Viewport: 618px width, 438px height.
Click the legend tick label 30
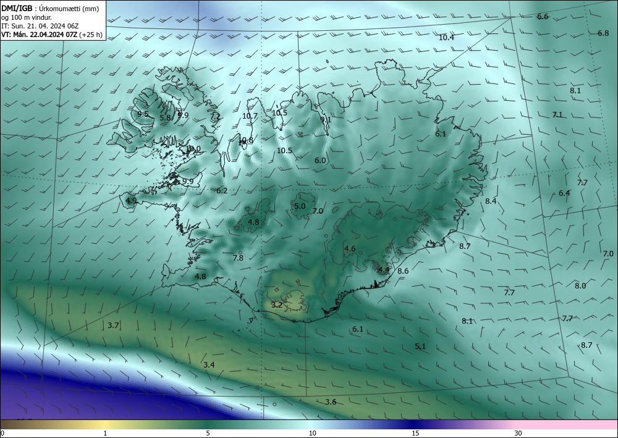[x=518, y=434]
